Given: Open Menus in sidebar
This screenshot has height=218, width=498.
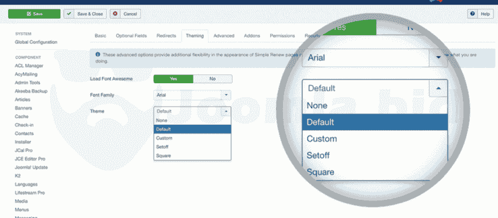Looking at the screenshot, I should pyautogui.click(x=22, y=210).
